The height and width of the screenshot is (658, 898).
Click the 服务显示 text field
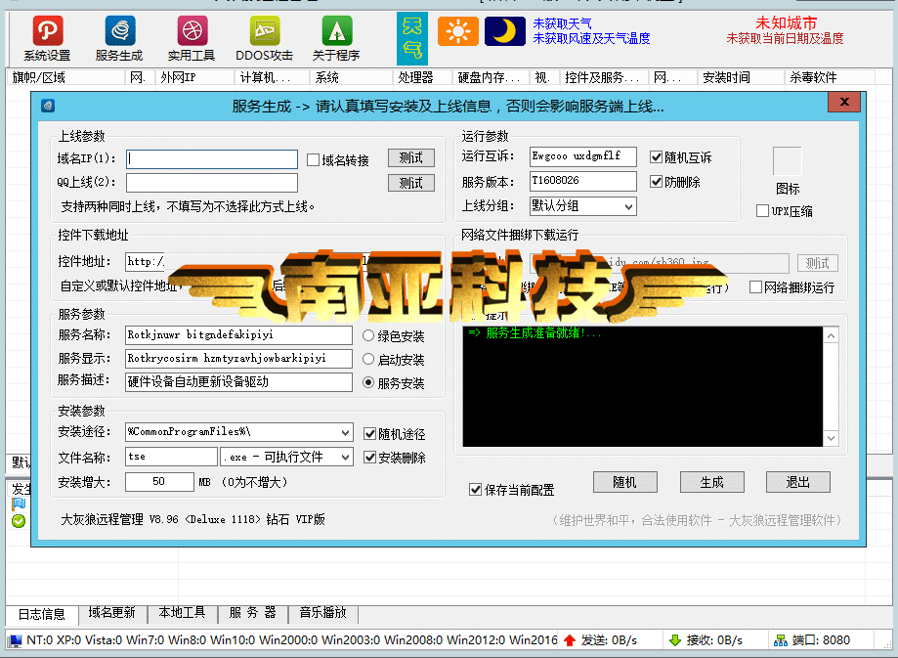pyautogui.click(x=238, y=358)
